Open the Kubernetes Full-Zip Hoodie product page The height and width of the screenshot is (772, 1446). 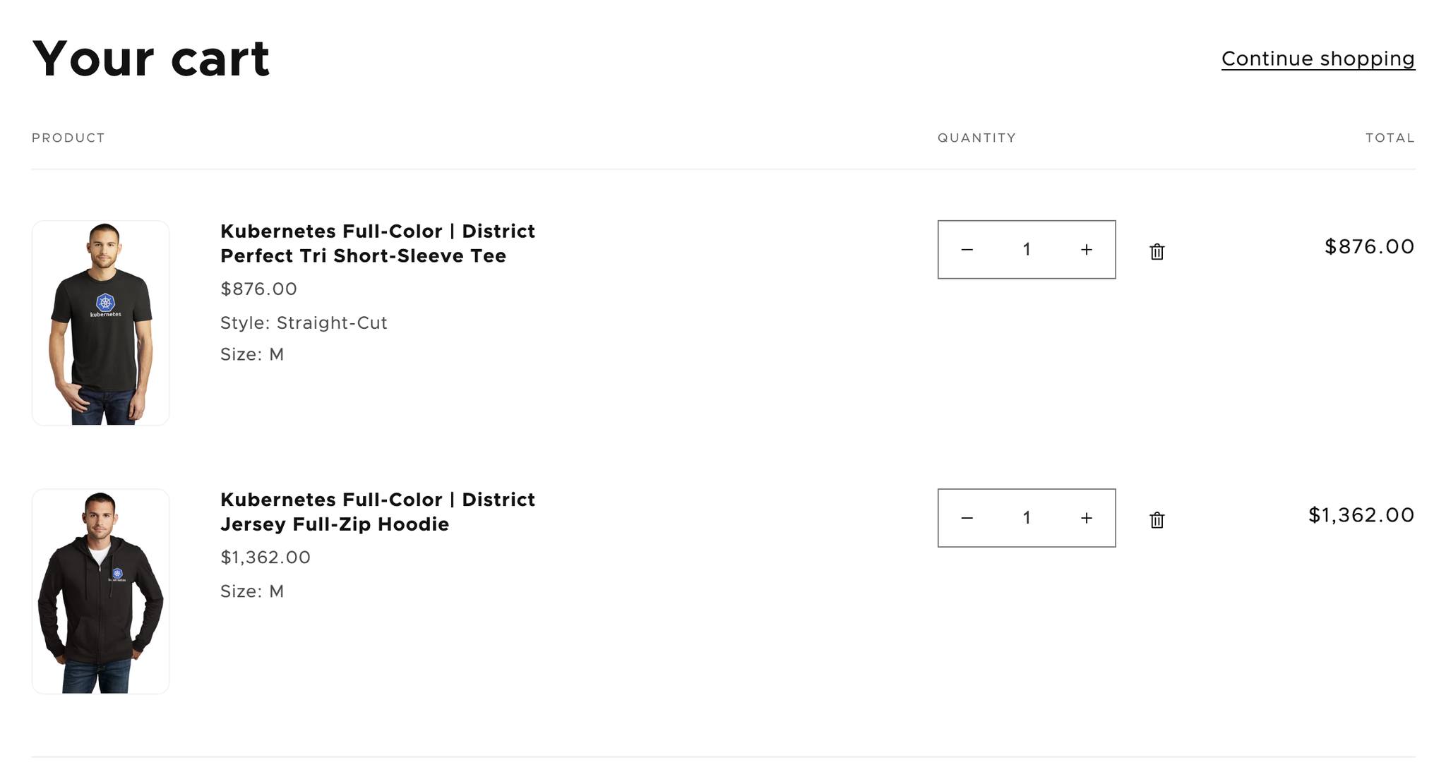pos(378,512)
